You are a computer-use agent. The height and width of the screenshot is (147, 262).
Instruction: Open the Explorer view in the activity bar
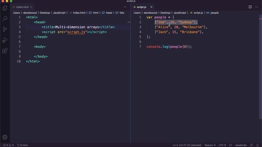point(5,8)
